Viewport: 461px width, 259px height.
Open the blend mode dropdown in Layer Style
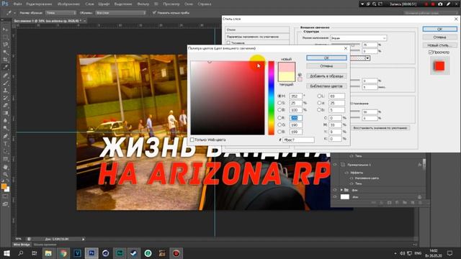(359, 38)
